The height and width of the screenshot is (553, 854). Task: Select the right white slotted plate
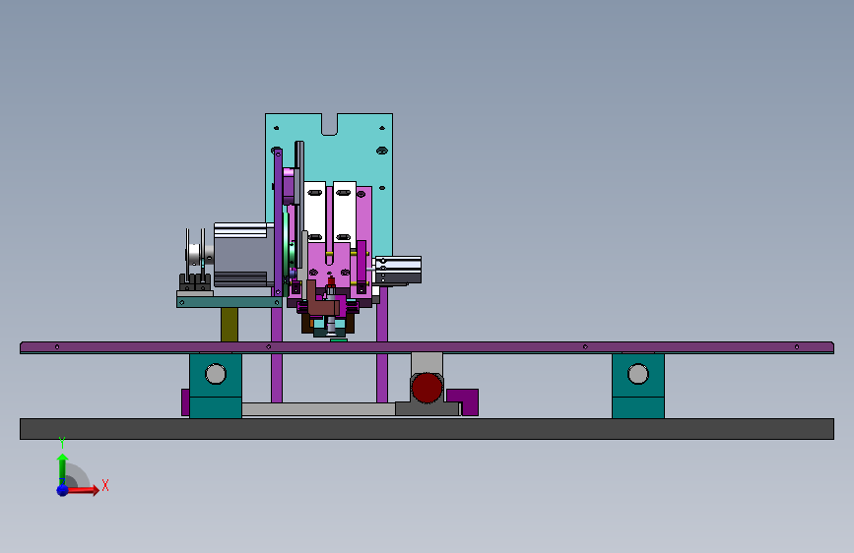click(x=344, y=213)
